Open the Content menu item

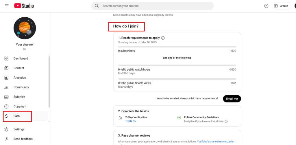tap(19, 68)
